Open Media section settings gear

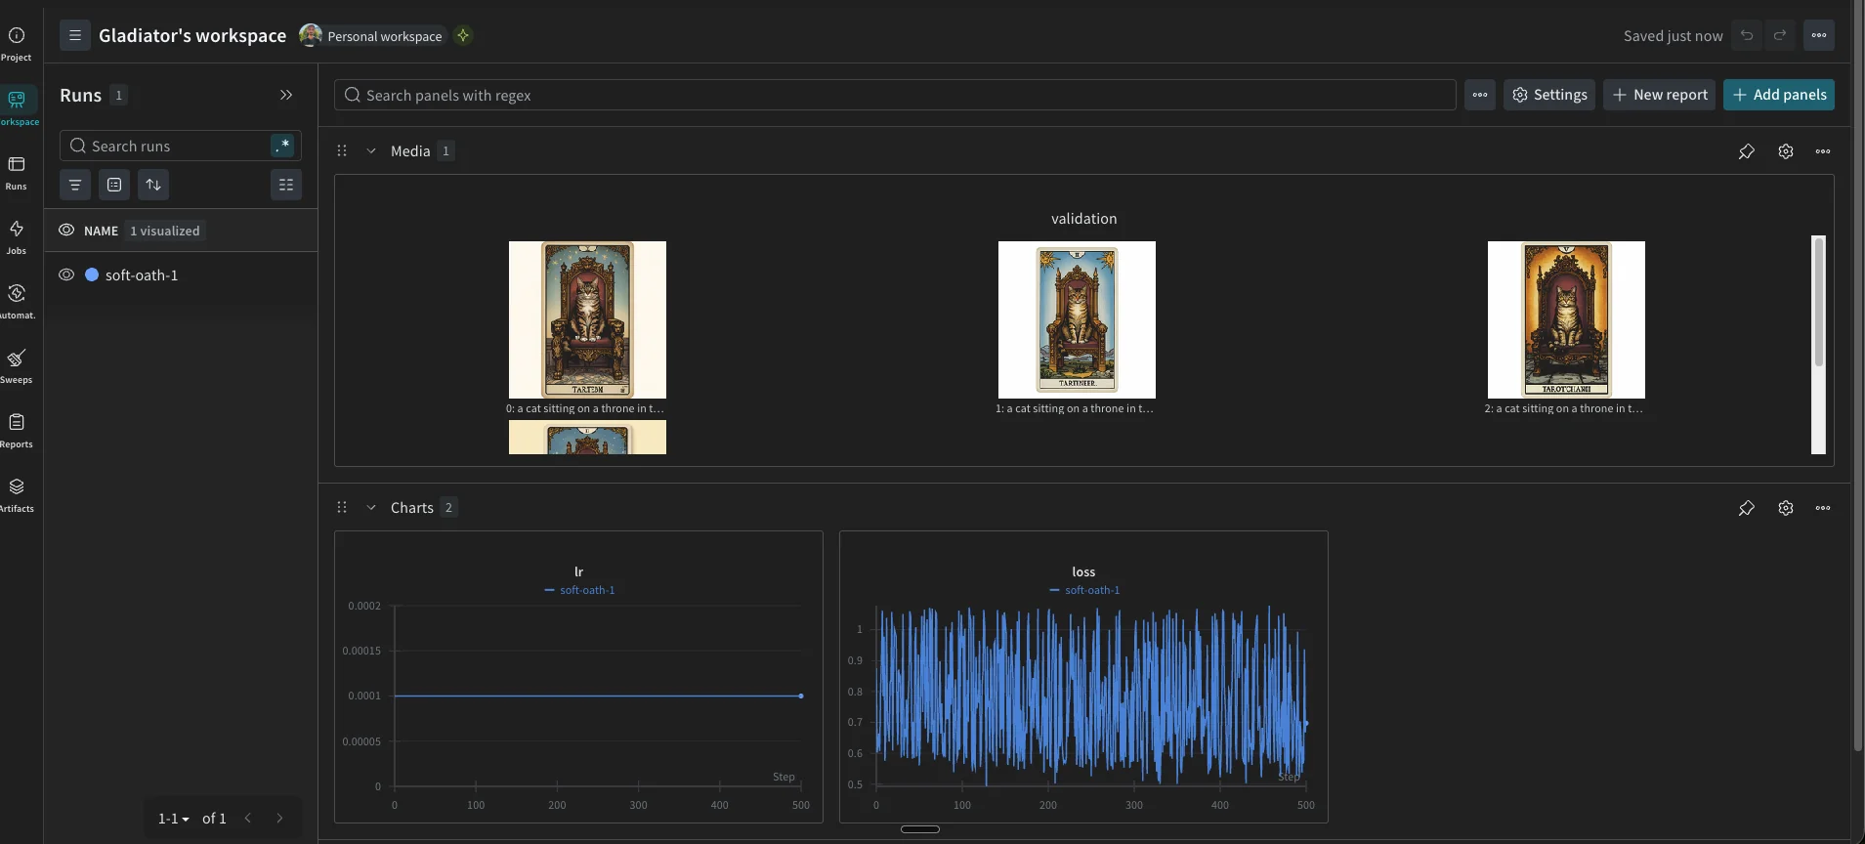click(1786, 151)
